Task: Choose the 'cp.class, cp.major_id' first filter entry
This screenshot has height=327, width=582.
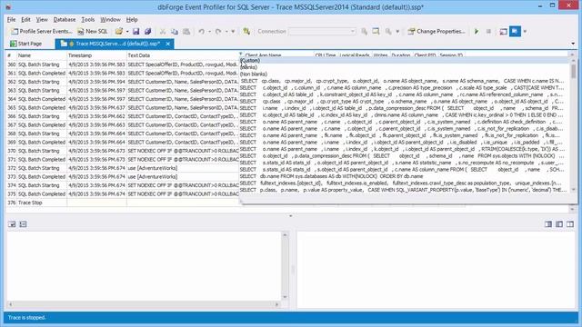Action: (x=403, y=81)
